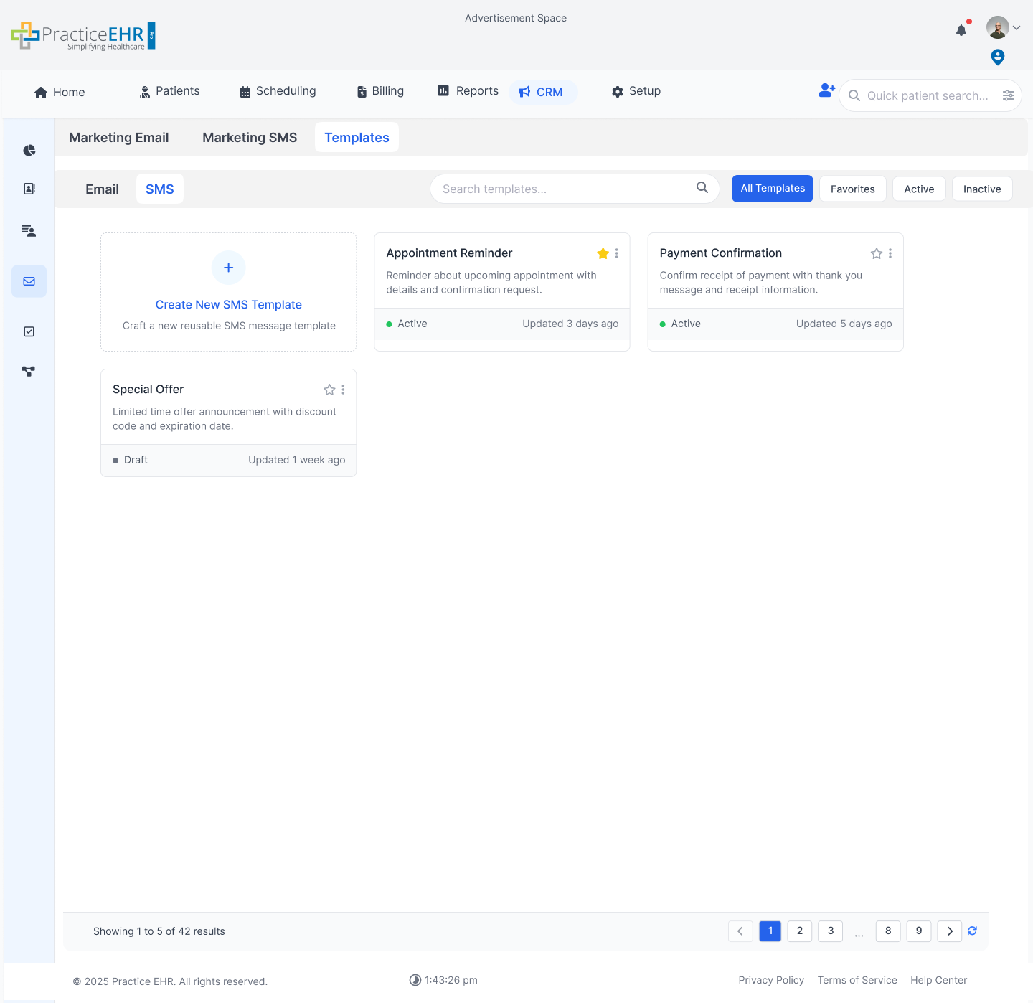Open the Special Offer options menu
Viewport: 1033px width, 1003px height.
coord(343,390)
